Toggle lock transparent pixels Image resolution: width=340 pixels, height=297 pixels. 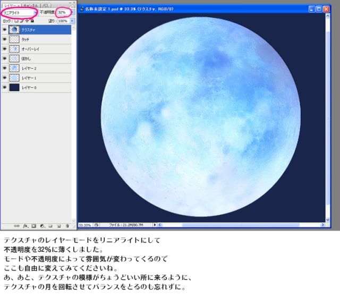pyautogui.click(x=16, y=21)
